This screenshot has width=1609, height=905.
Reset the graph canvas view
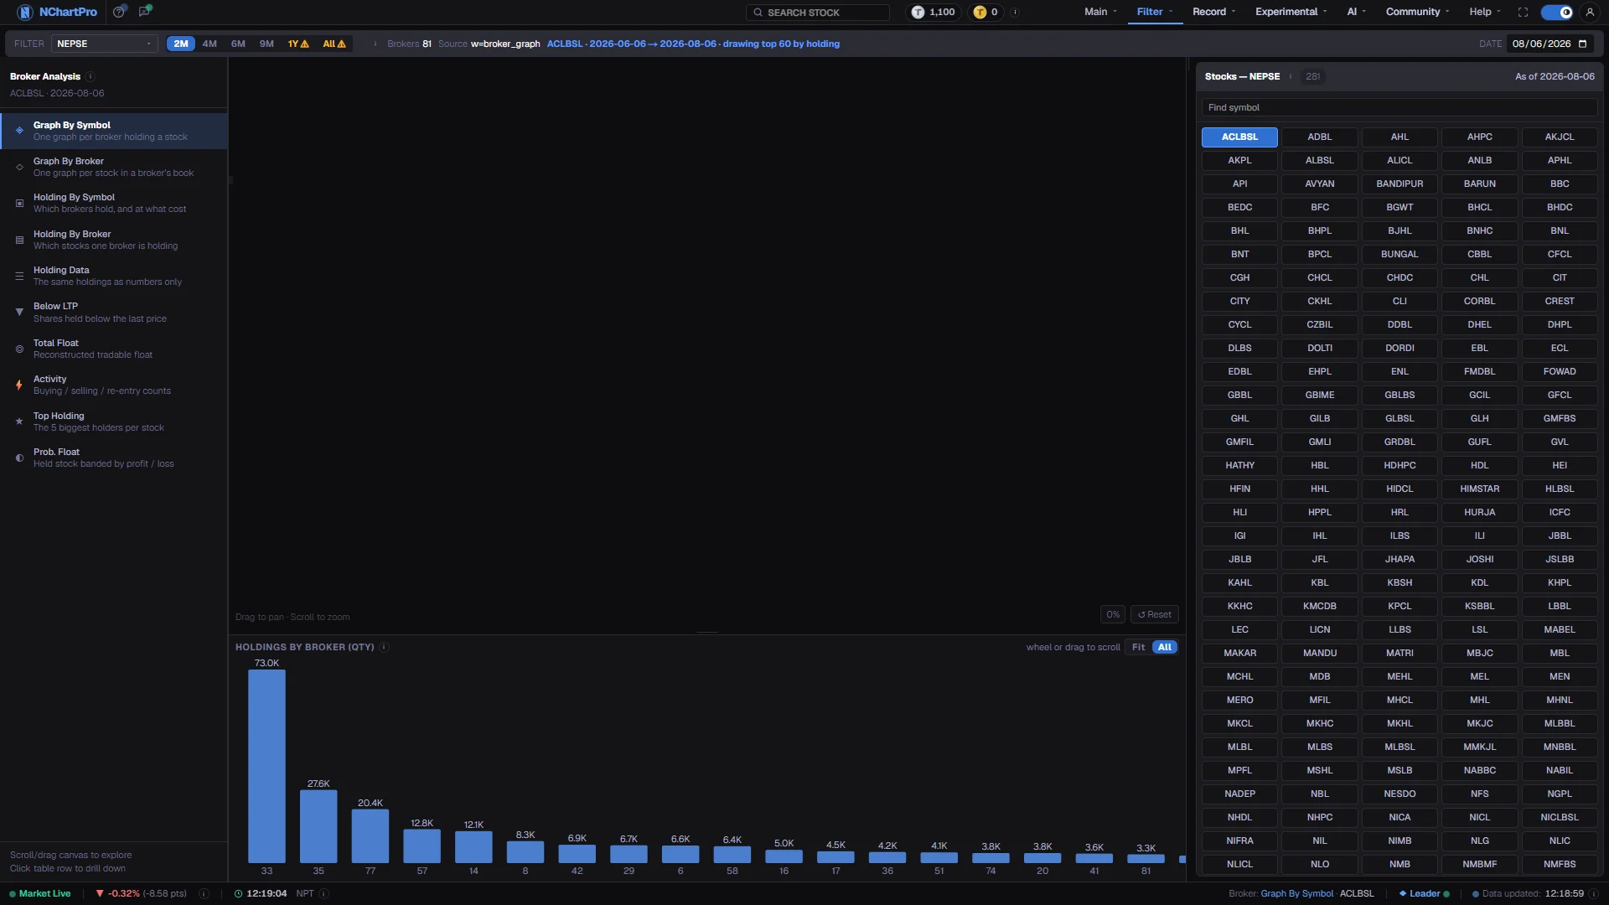(1154, 614)
